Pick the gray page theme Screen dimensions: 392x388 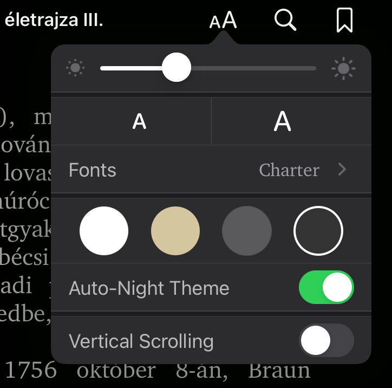coord(247,231)
